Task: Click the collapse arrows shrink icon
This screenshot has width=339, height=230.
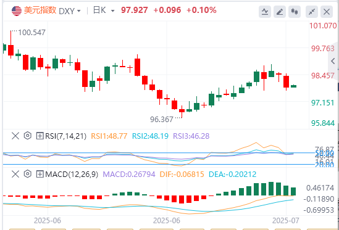Action: click(x=312, y=12)
